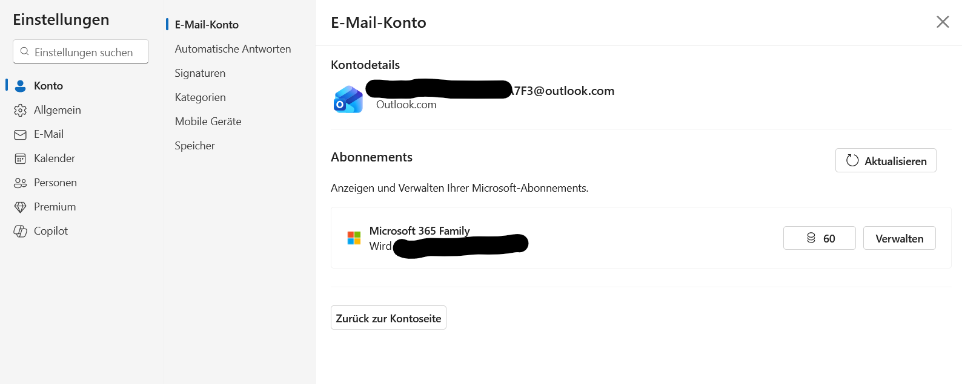Click the Outlook.com account logo

point(348,99)
